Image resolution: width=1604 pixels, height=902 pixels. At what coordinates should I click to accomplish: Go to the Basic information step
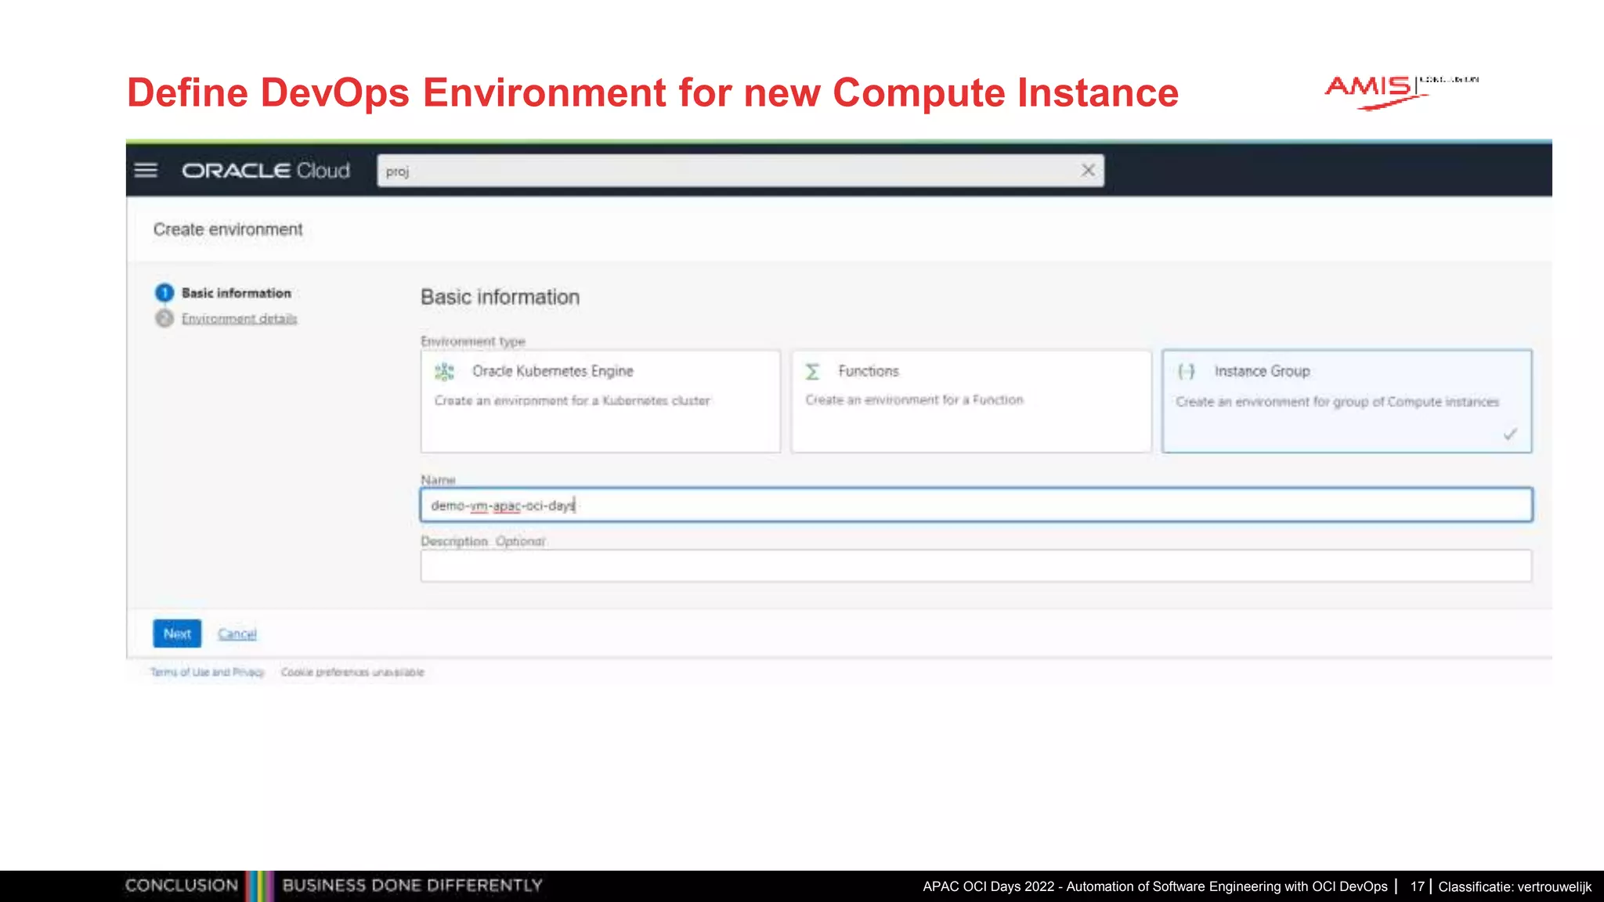click(237, 293)
